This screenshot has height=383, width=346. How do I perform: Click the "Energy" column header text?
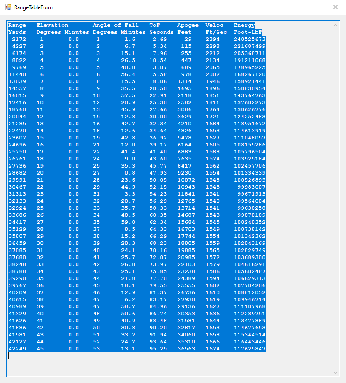[x=244, y=26]
